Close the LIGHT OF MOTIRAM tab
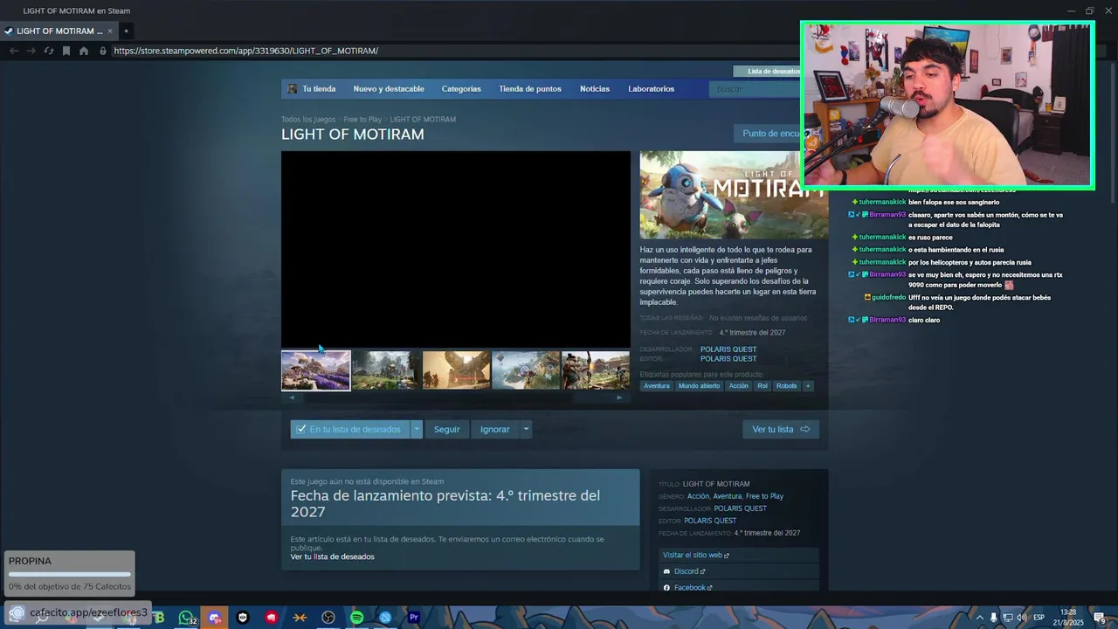The image size is (1118, 629). (x=110, y=31)
